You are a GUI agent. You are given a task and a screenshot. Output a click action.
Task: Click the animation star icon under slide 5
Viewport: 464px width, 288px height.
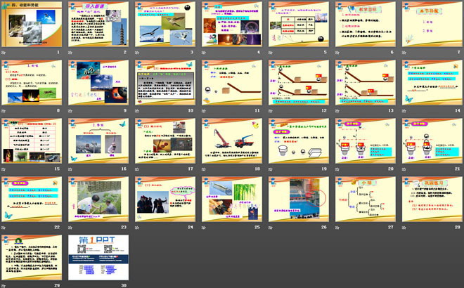(271, 53)
